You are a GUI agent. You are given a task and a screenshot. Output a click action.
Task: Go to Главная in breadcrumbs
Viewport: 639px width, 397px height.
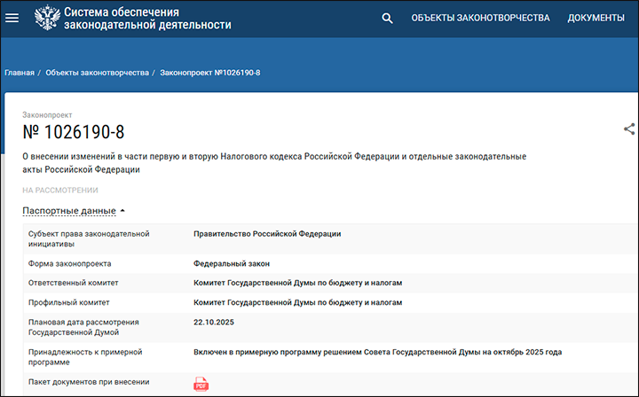click(x=19, y=73)
